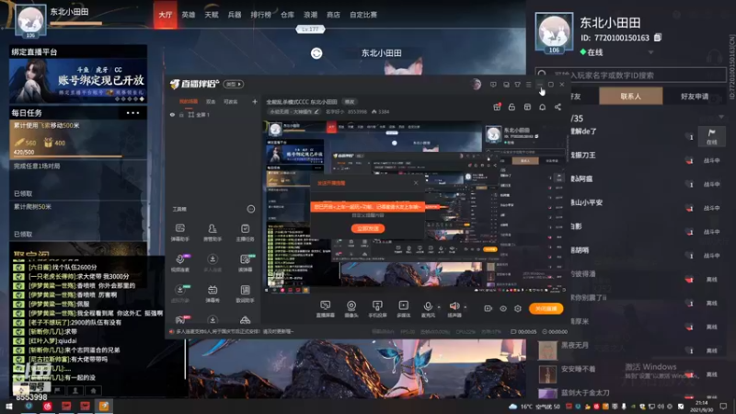Viewport: 736px width, 414px height.
Task: Start 视频连麦 from the toolbox
Action: pos(179,263)
